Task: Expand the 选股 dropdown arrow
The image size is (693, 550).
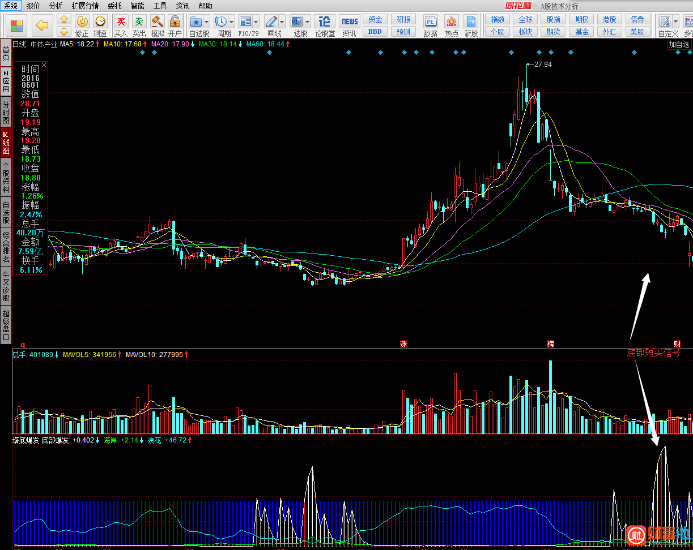Action: (307, 22)
